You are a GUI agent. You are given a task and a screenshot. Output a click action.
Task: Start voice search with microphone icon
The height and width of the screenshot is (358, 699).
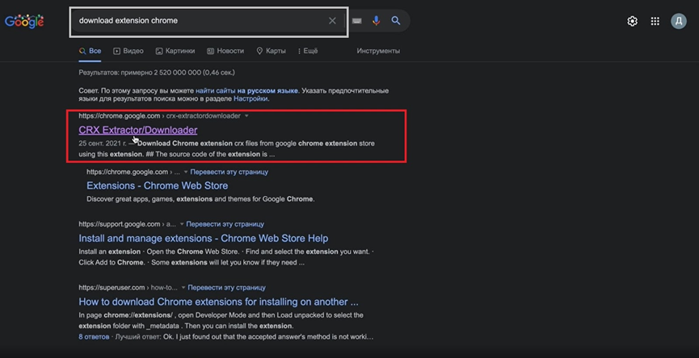(x=377, y=20)
